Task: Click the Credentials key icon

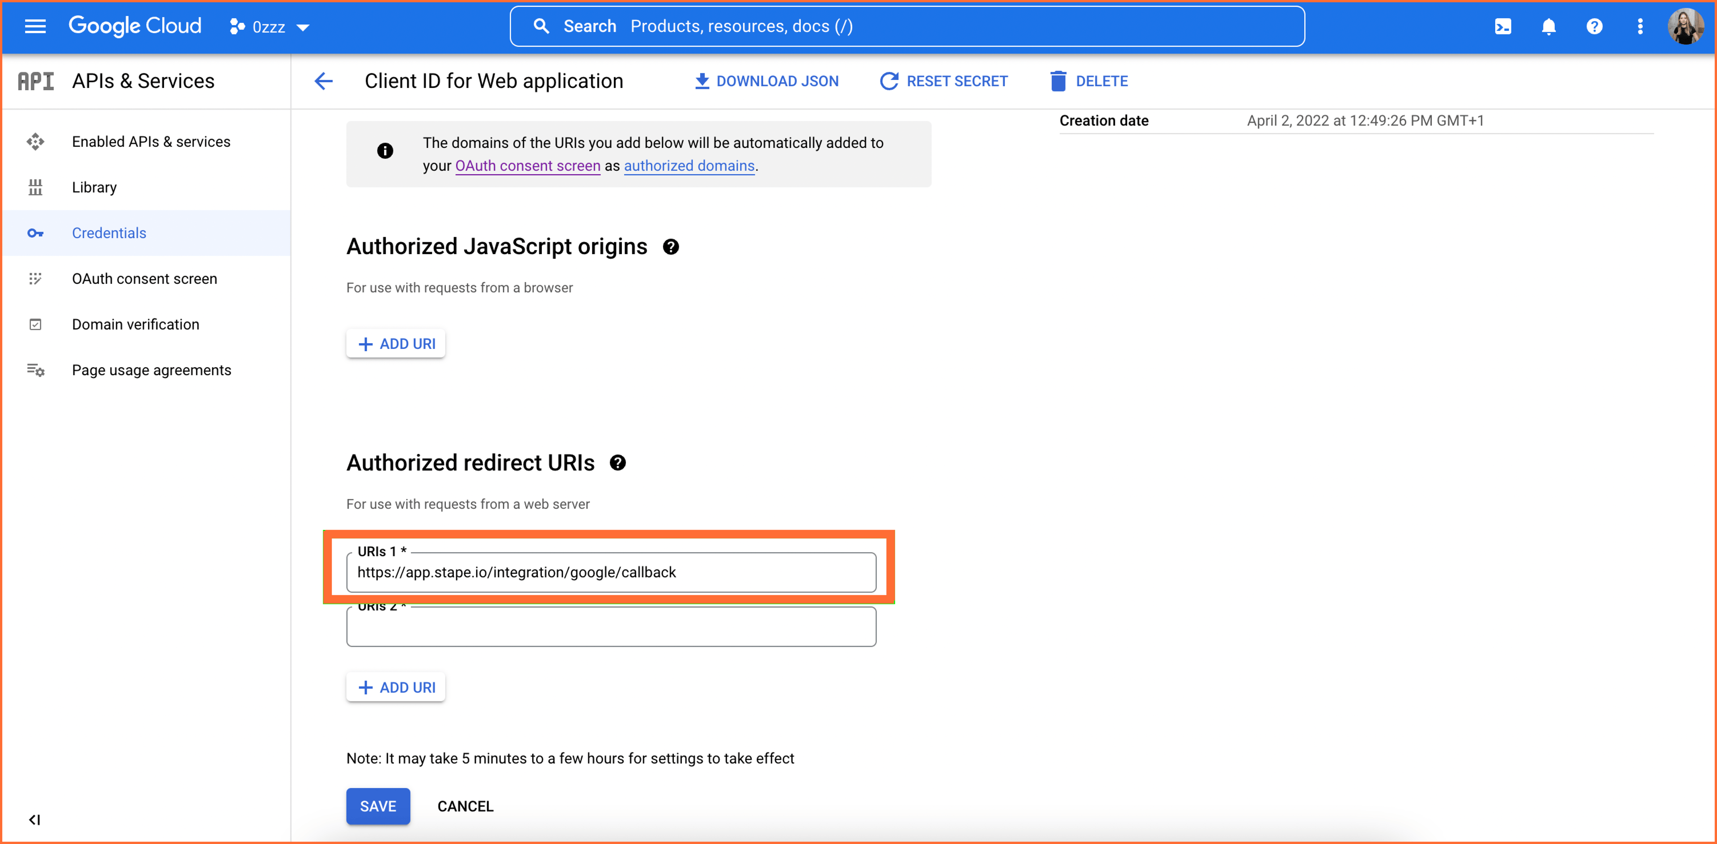Action: (x=35, y=232)
